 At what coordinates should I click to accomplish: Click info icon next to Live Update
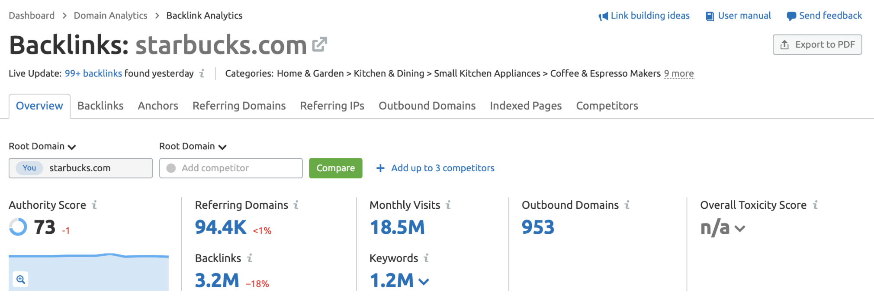202,73
